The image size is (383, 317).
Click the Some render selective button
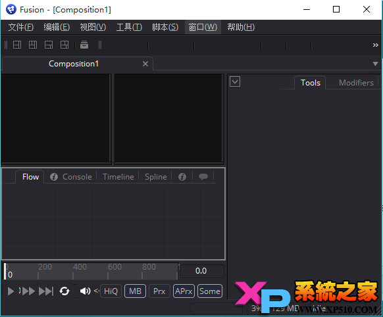210,291
